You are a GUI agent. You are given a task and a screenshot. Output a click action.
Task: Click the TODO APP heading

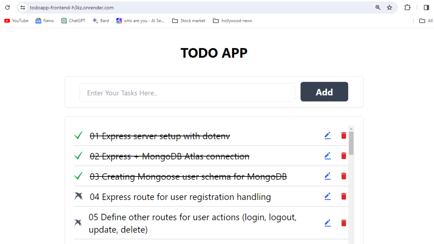[x=214, y=53]
